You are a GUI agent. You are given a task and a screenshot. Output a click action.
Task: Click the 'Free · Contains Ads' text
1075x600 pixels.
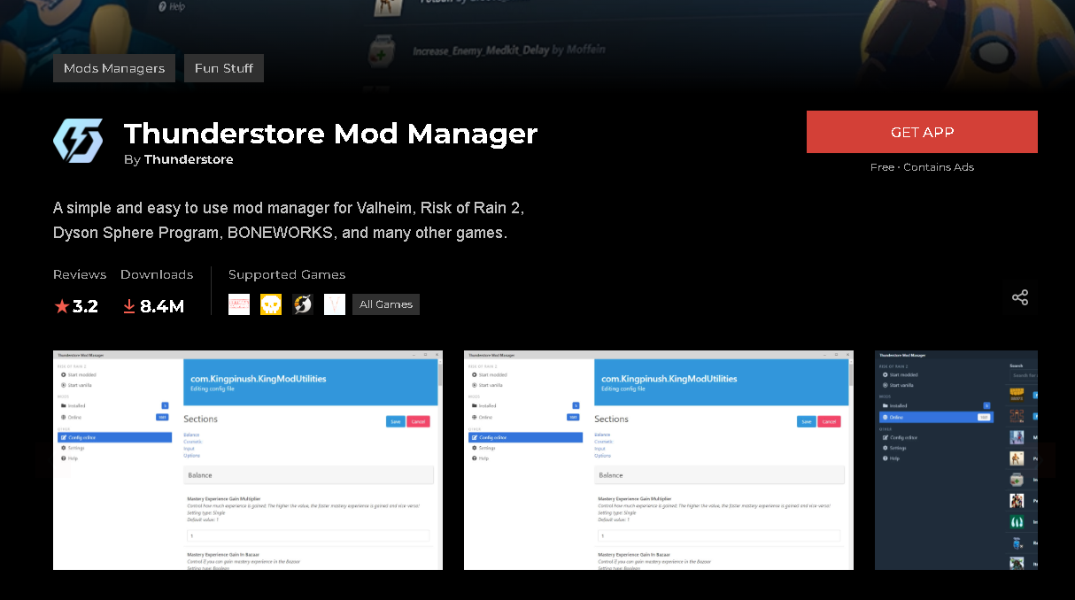[922, 167]
